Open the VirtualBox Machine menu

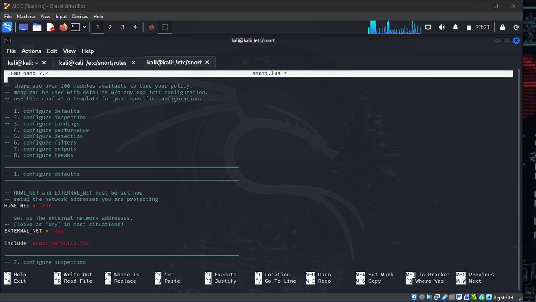coord(26,17)
